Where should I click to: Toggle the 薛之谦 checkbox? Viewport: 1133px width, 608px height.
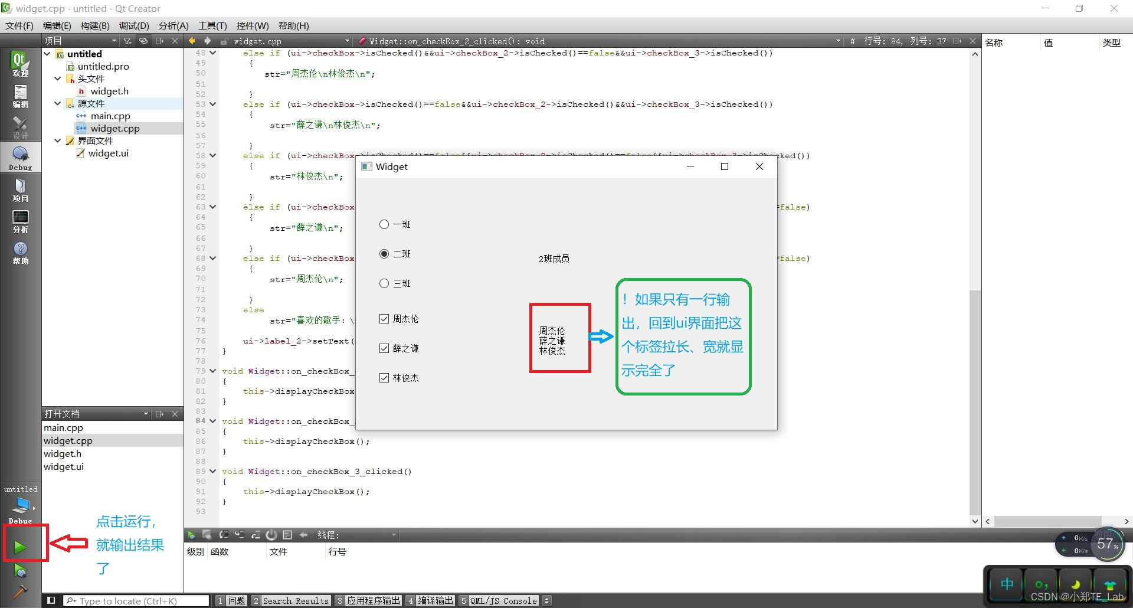click(384, 348)
